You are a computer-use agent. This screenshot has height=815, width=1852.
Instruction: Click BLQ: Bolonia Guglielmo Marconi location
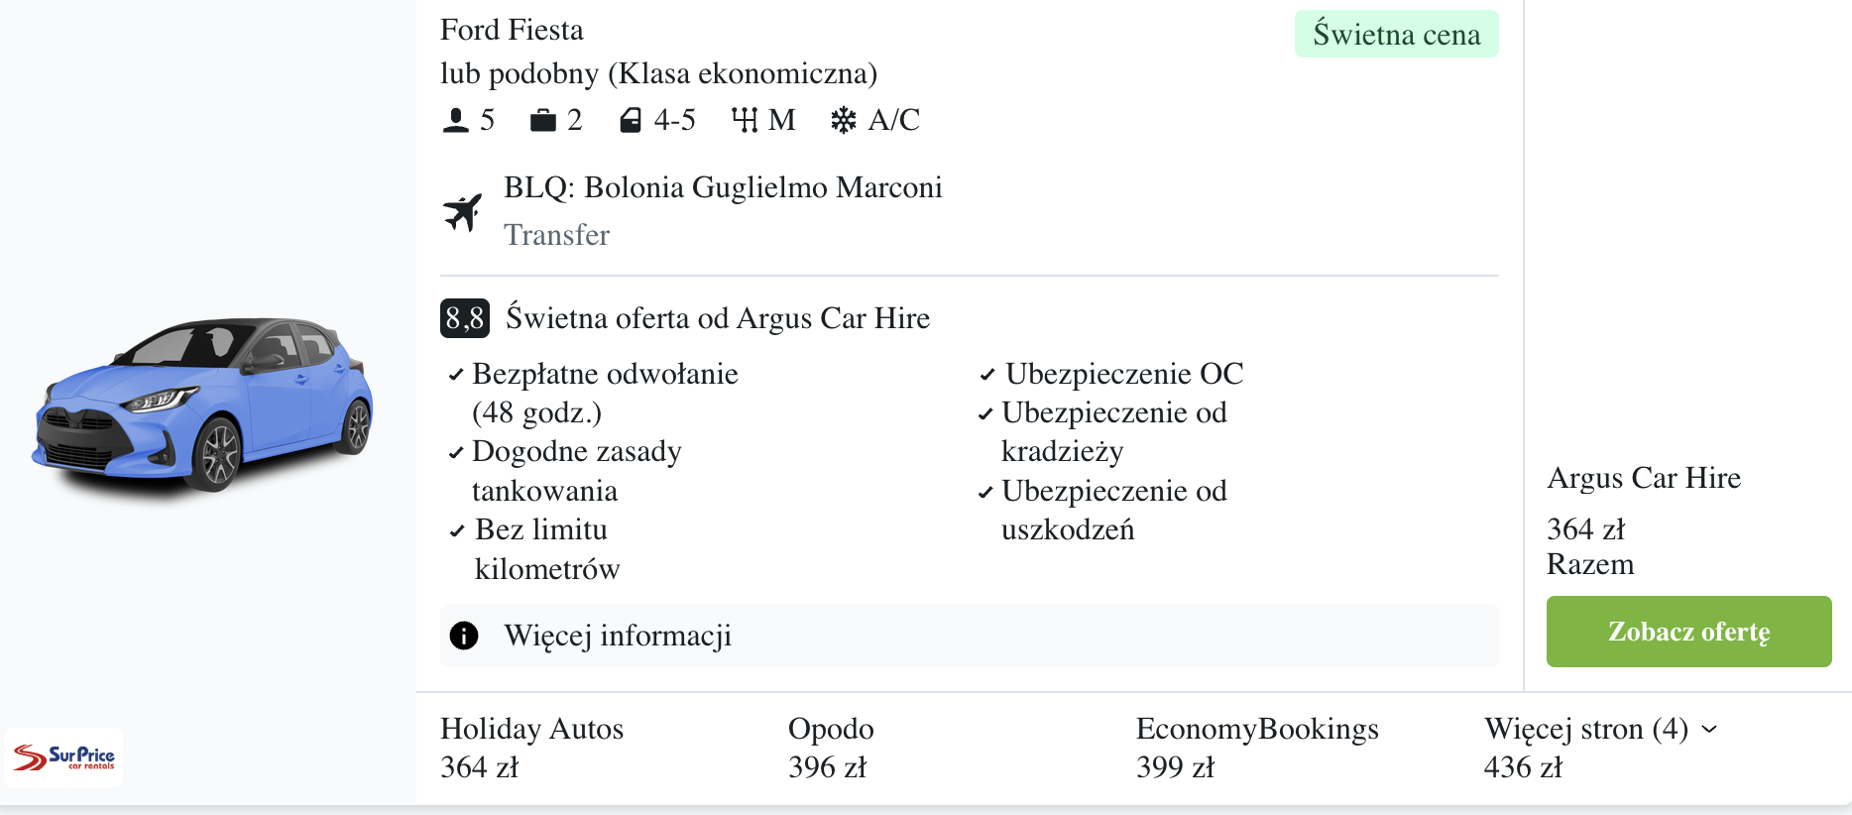click(x=723, y=187)
